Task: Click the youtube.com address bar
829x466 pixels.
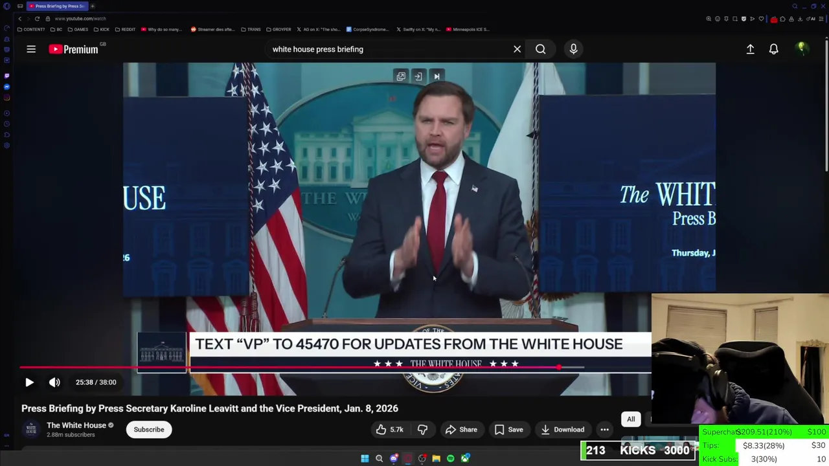Action: [x=80, y=19]
